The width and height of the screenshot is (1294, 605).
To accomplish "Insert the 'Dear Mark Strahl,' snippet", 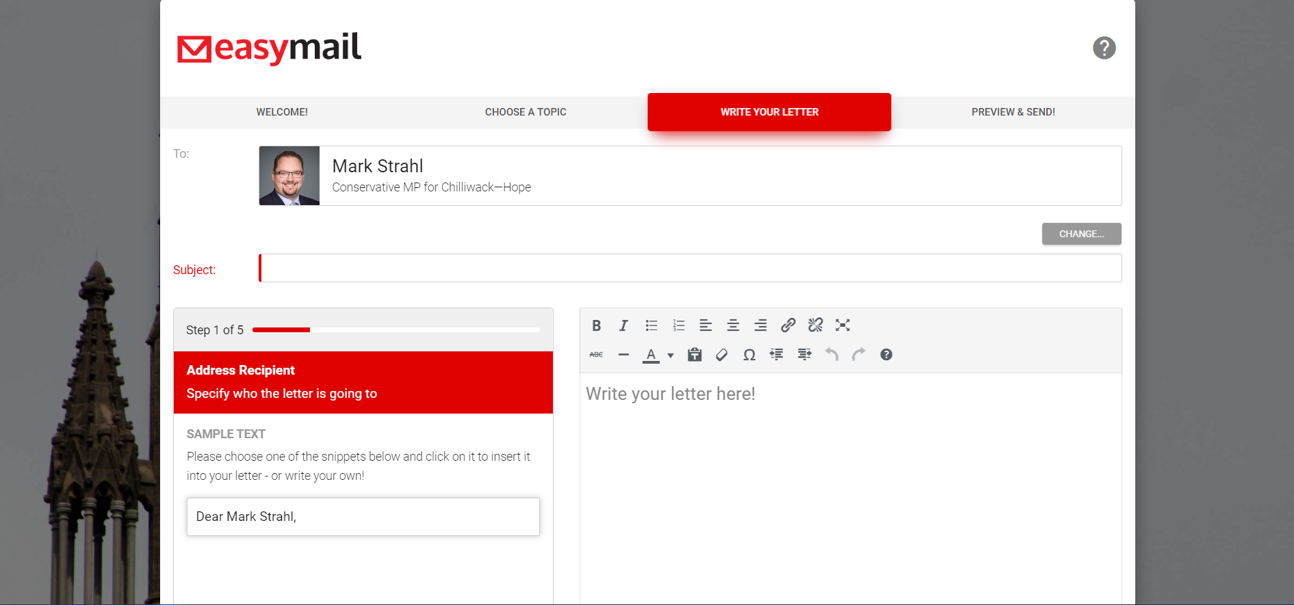I will coord(363,517).
